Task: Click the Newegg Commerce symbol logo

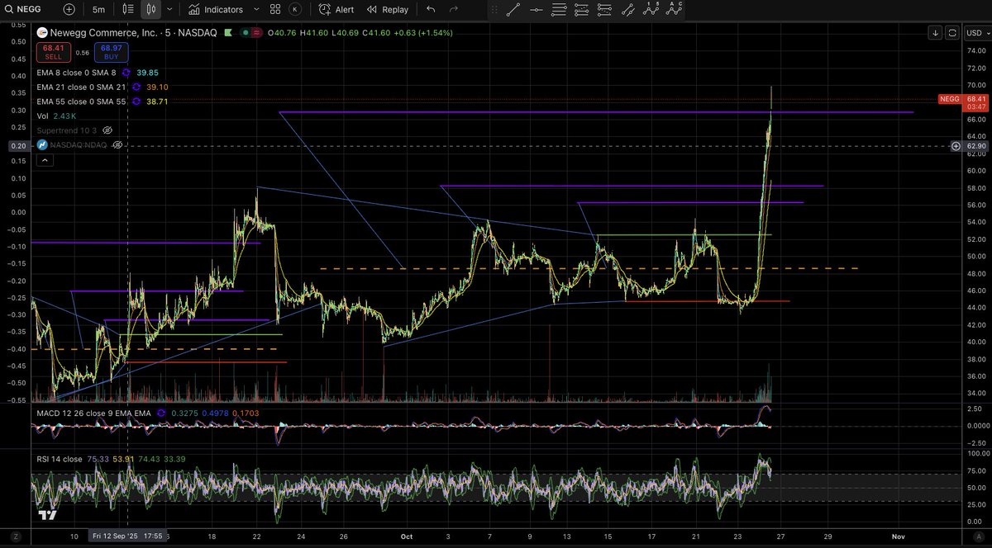Action: pos(41,32)
